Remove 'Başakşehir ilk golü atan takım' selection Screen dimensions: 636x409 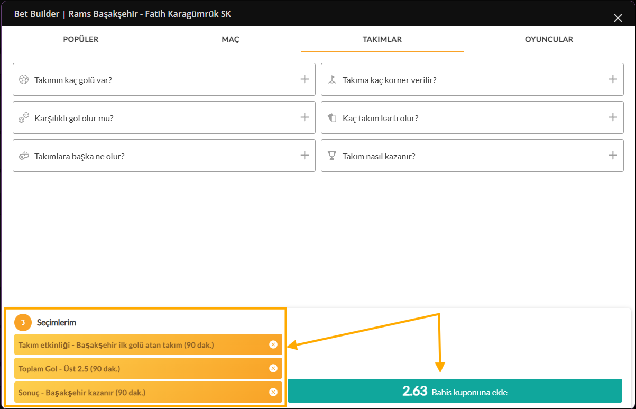point(273,344)
